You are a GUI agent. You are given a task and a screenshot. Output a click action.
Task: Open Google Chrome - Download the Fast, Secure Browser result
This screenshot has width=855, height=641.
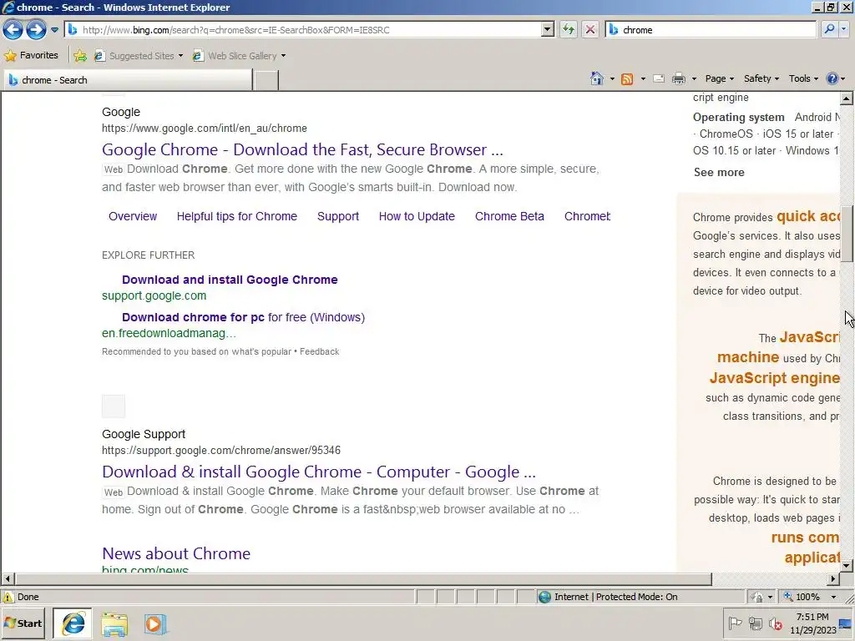click(302, 149)
